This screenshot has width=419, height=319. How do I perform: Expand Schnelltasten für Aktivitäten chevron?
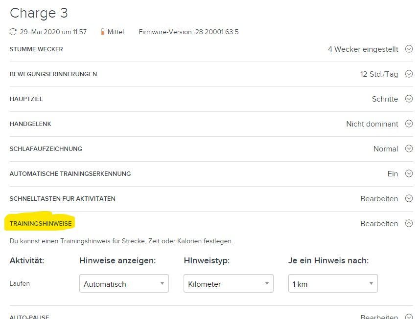pyautogui.click(x=409, y=198)
